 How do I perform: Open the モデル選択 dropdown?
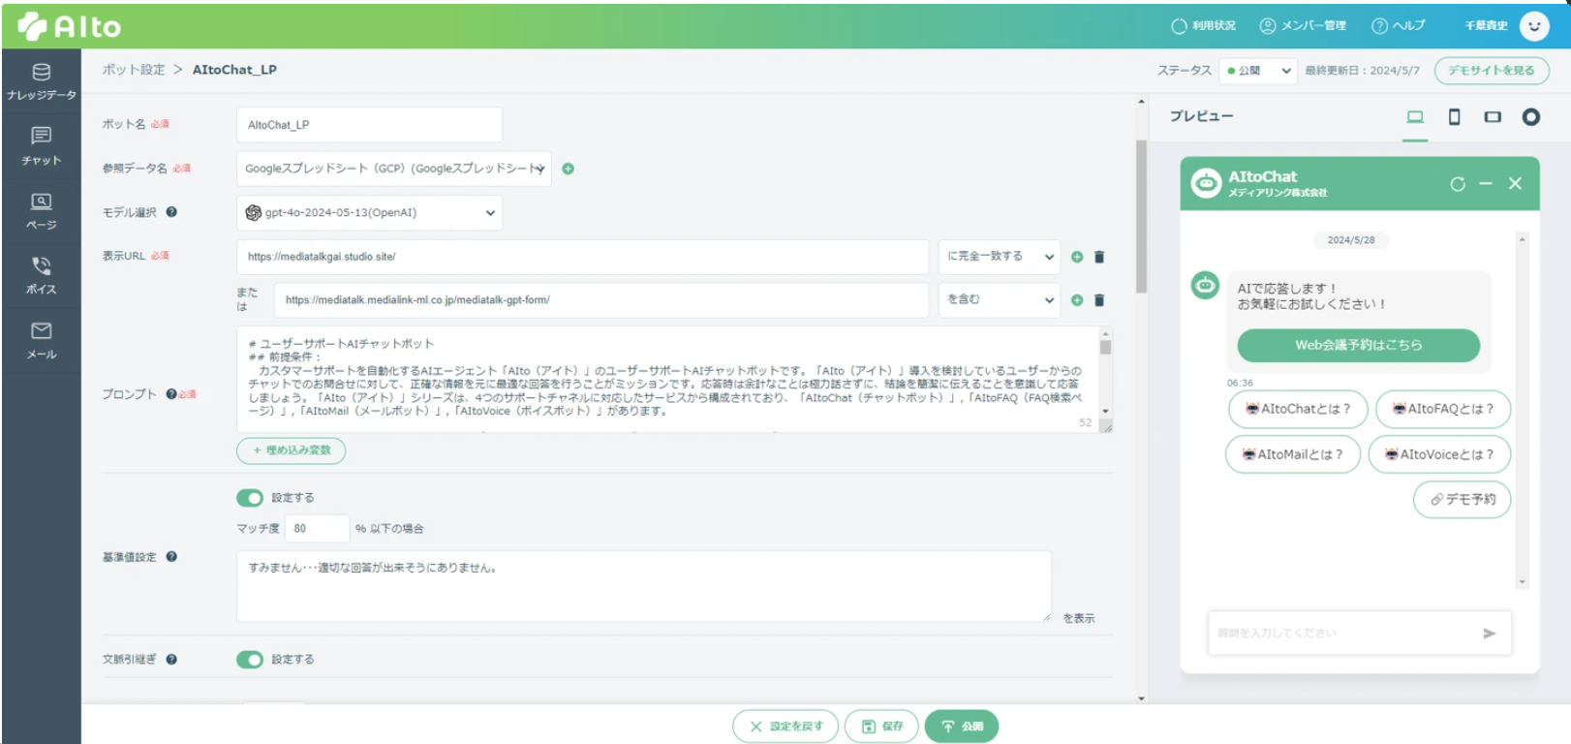tap(369, 212)
